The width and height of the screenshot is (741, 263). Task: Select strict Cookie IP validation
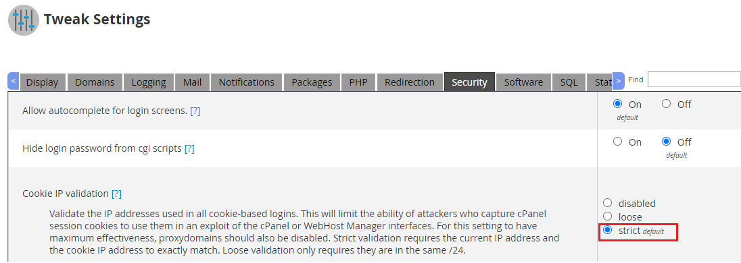608,230
